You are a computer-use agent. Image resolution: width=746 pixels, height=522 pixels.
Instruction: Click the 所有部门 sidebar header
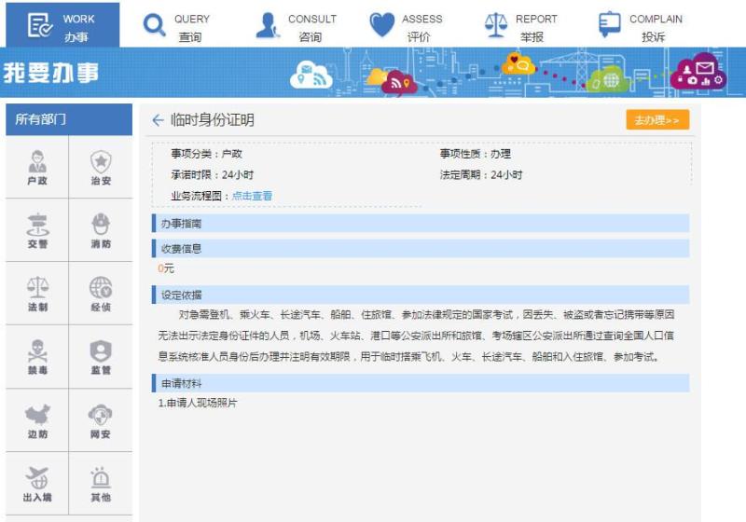tap(69, 119)
